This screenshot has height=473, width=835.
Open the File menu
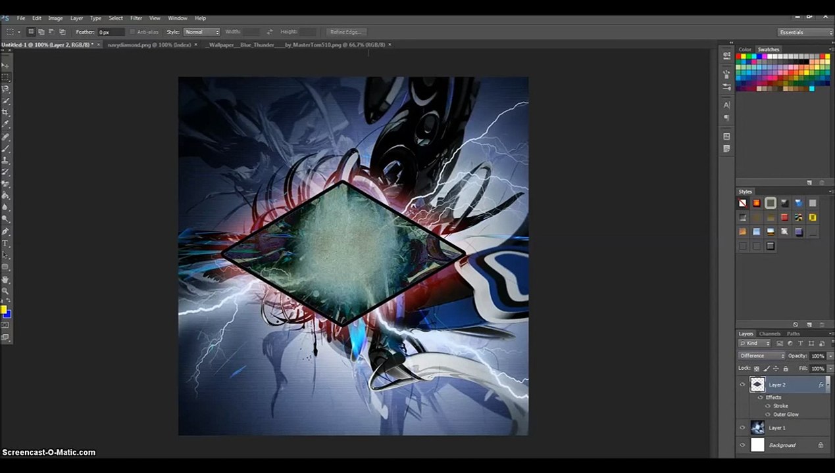[x=21, y=18]
